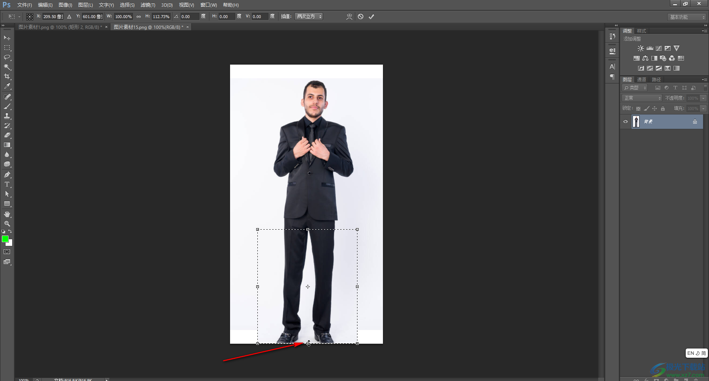This screenshot has height=381, width=709.
Task: Open the fill slider dropdown arrow
Action: (703, 109)
